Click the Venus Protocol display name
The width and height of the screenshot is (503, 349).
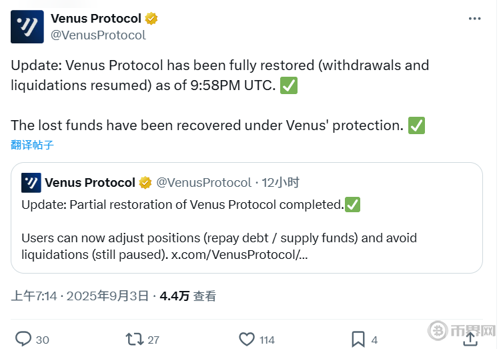coord(96,19)
